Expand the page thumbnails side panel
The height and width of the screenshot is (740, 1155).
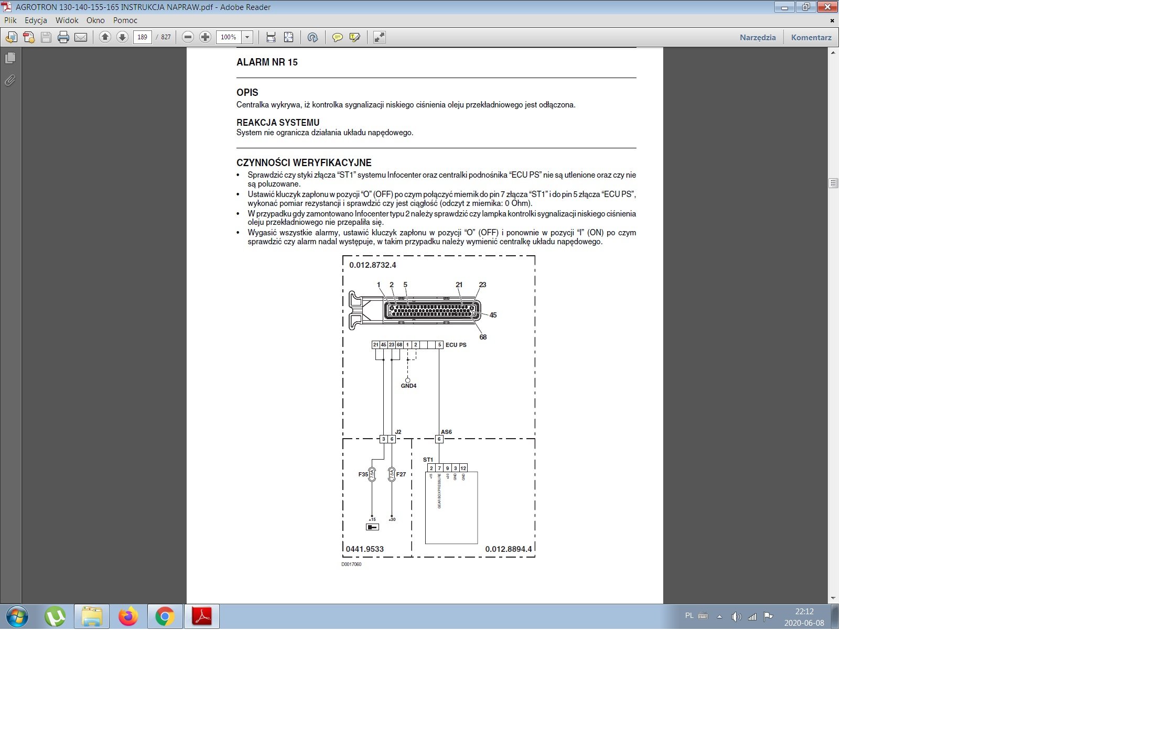pos(10,58)
